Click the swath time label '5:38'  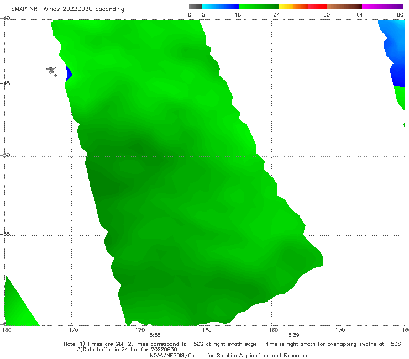(x=155, y=335)
